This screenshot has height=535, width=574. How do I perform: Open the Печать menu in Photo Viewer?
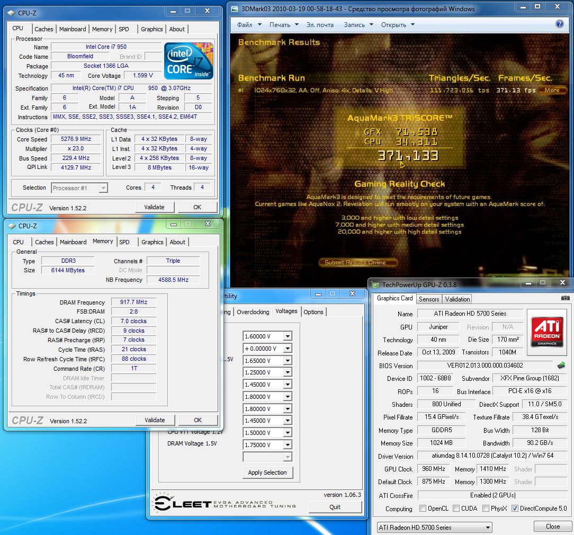tap(284, 24)
